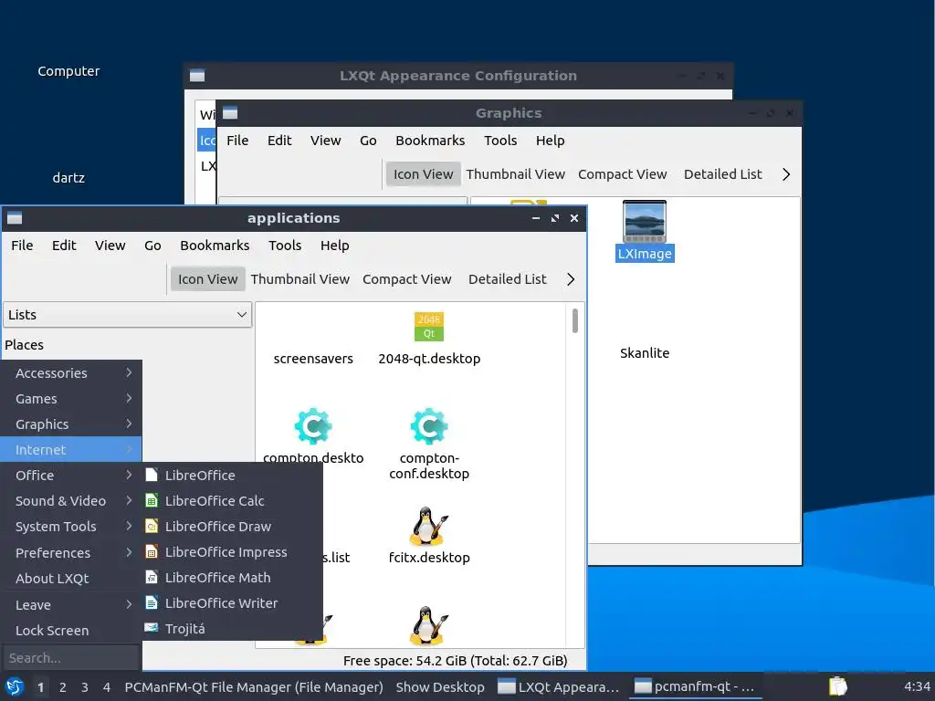
Task: Expand the Preferences submenu
Action: coord(71,552)
